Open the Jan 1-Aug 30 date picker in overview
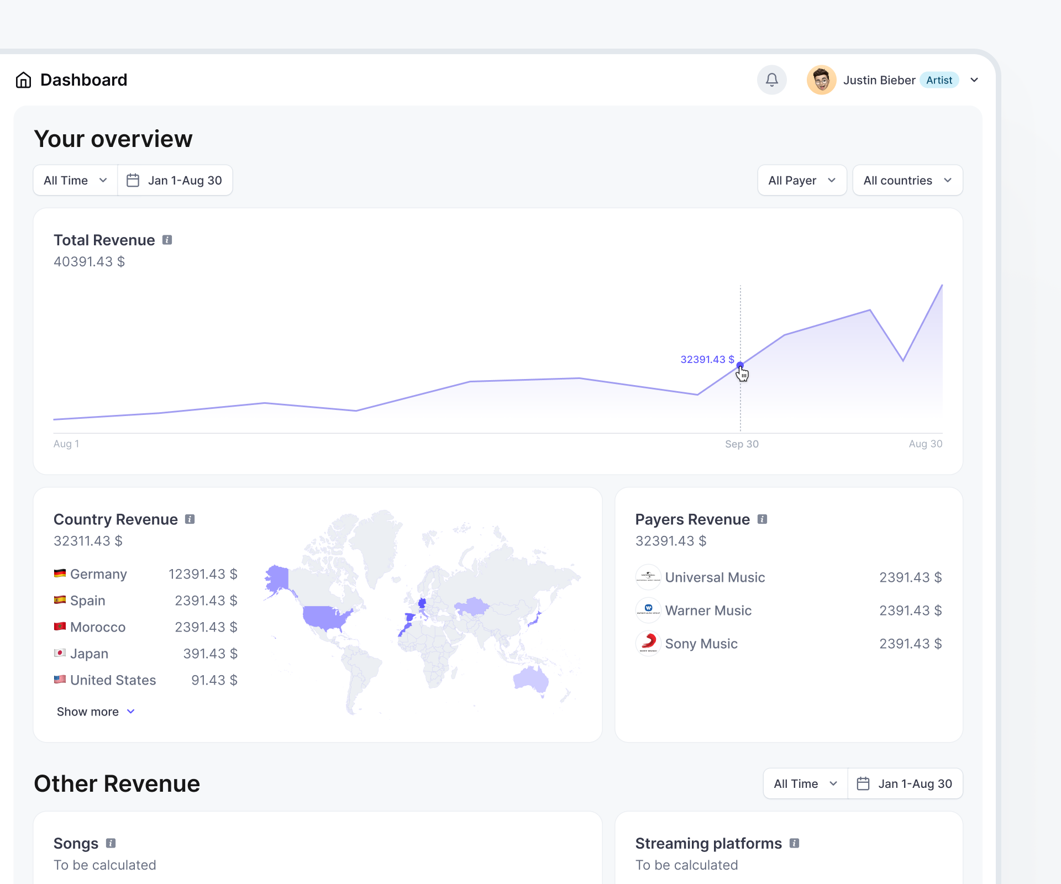 pos(175,180)
